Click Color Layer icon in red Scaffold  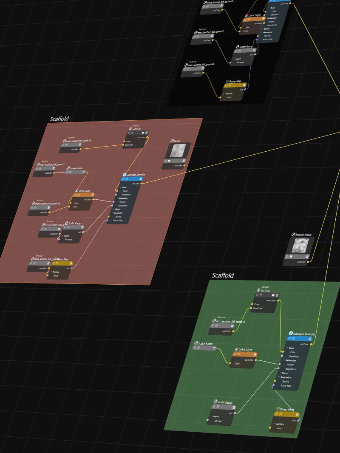click(76, 191)
